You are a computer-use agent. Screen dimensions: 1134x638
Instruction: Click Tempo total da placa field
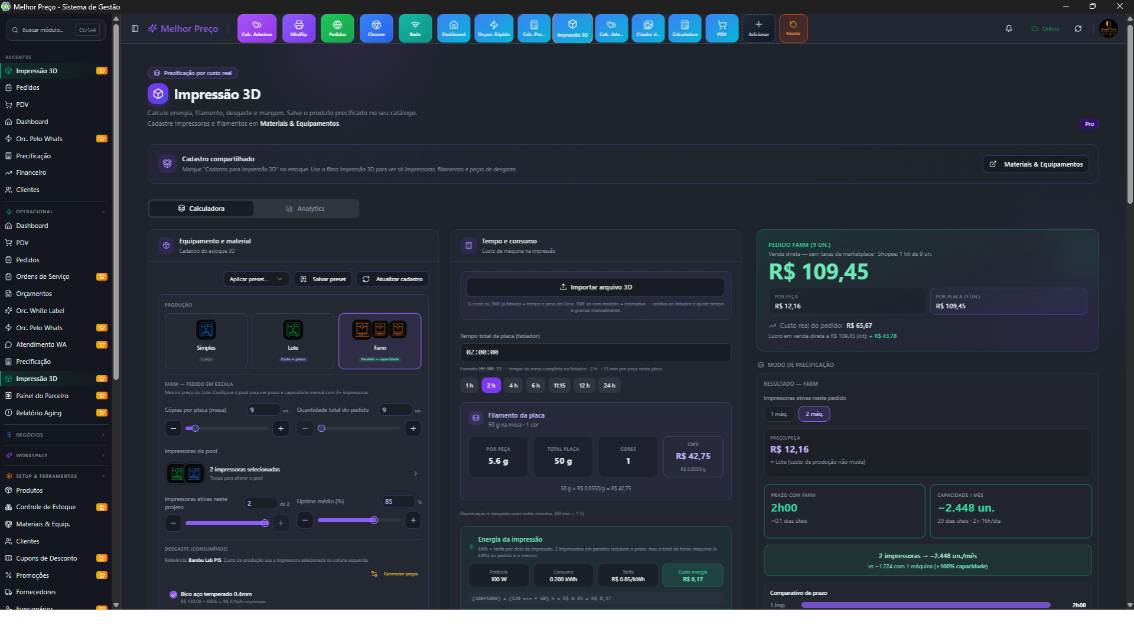[595, 352]
